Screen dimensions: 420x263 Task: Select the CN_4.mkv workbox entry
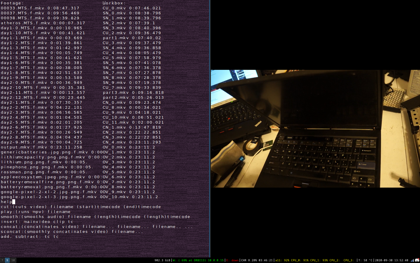(x=132, y=142)
